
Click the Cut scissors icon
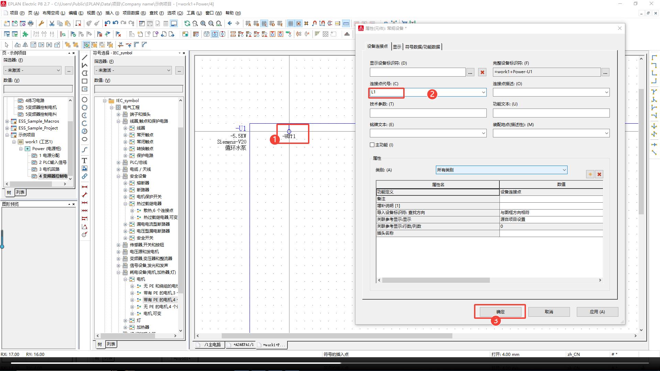pos(52,23)
